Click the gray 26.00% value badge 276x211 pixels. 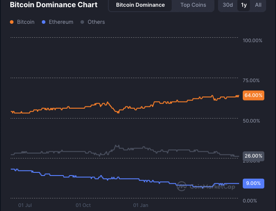[253, 156]
